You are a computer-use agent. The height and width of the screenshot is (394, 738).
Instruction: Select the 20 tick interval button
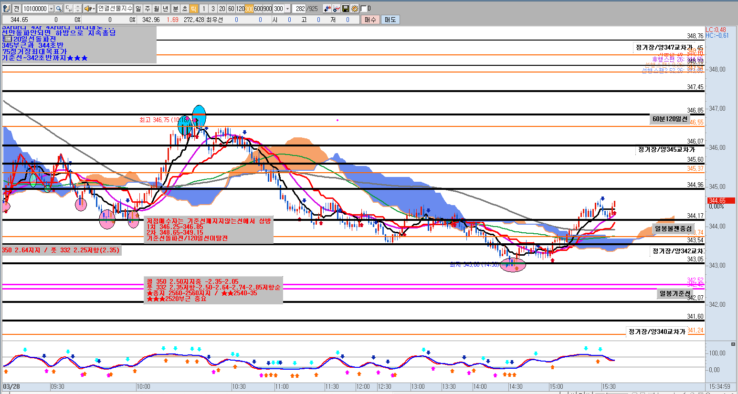click(222, 9)
